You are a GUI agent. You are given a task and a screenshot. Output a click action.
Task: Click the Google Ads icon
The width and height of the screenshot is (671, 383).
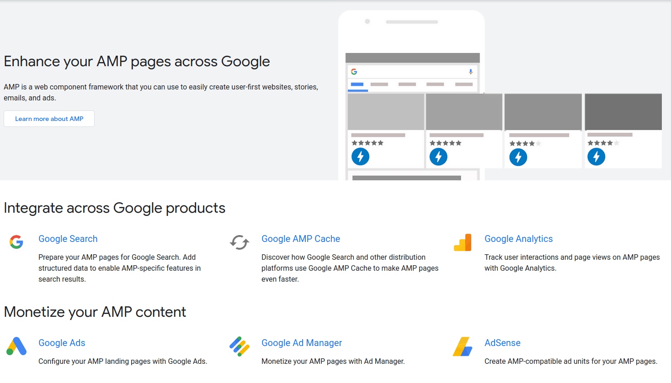coord(16,346)
